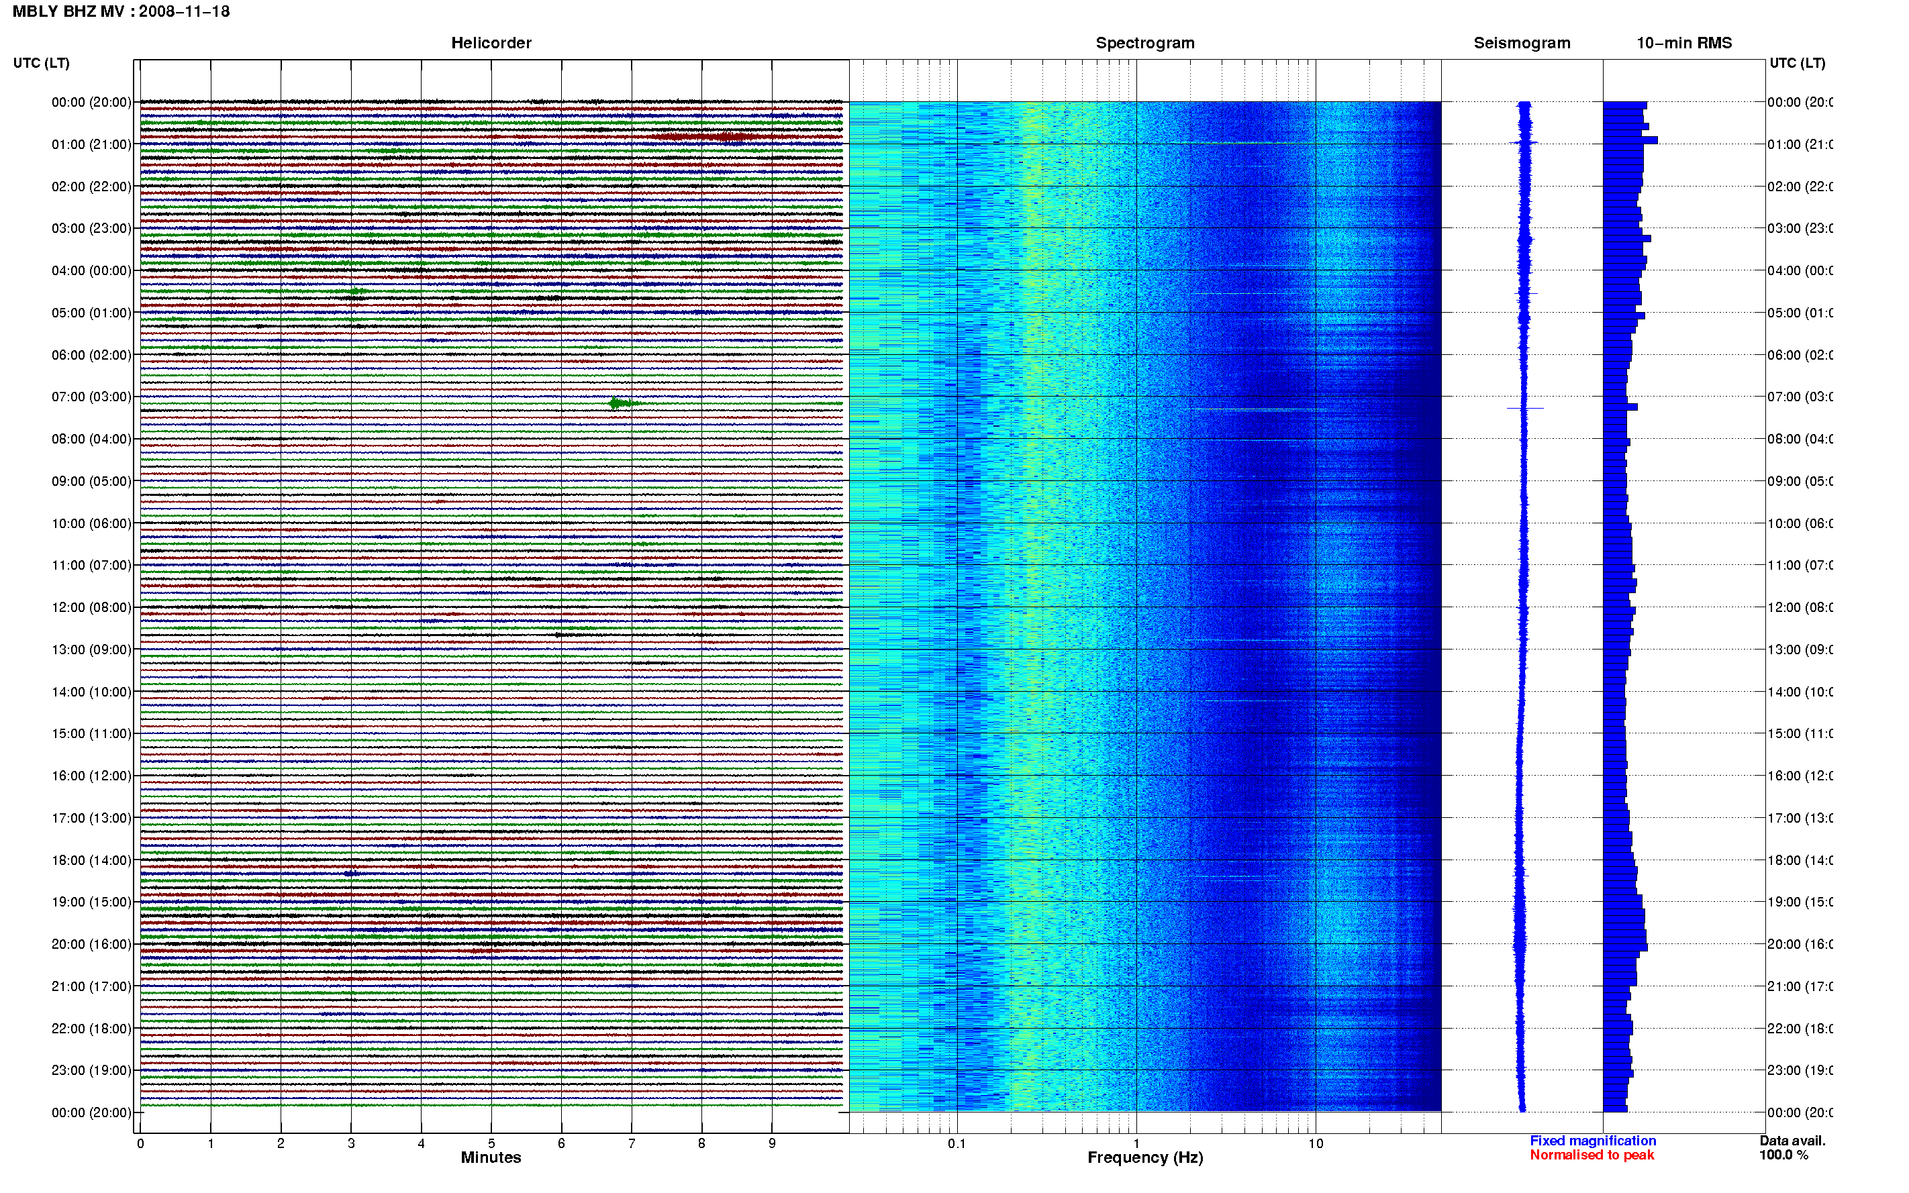This screenshot has height=1193, width=1909.
Task: Pick the full time label '19:00 (15:00)'
Action: (x=91, y=902)
